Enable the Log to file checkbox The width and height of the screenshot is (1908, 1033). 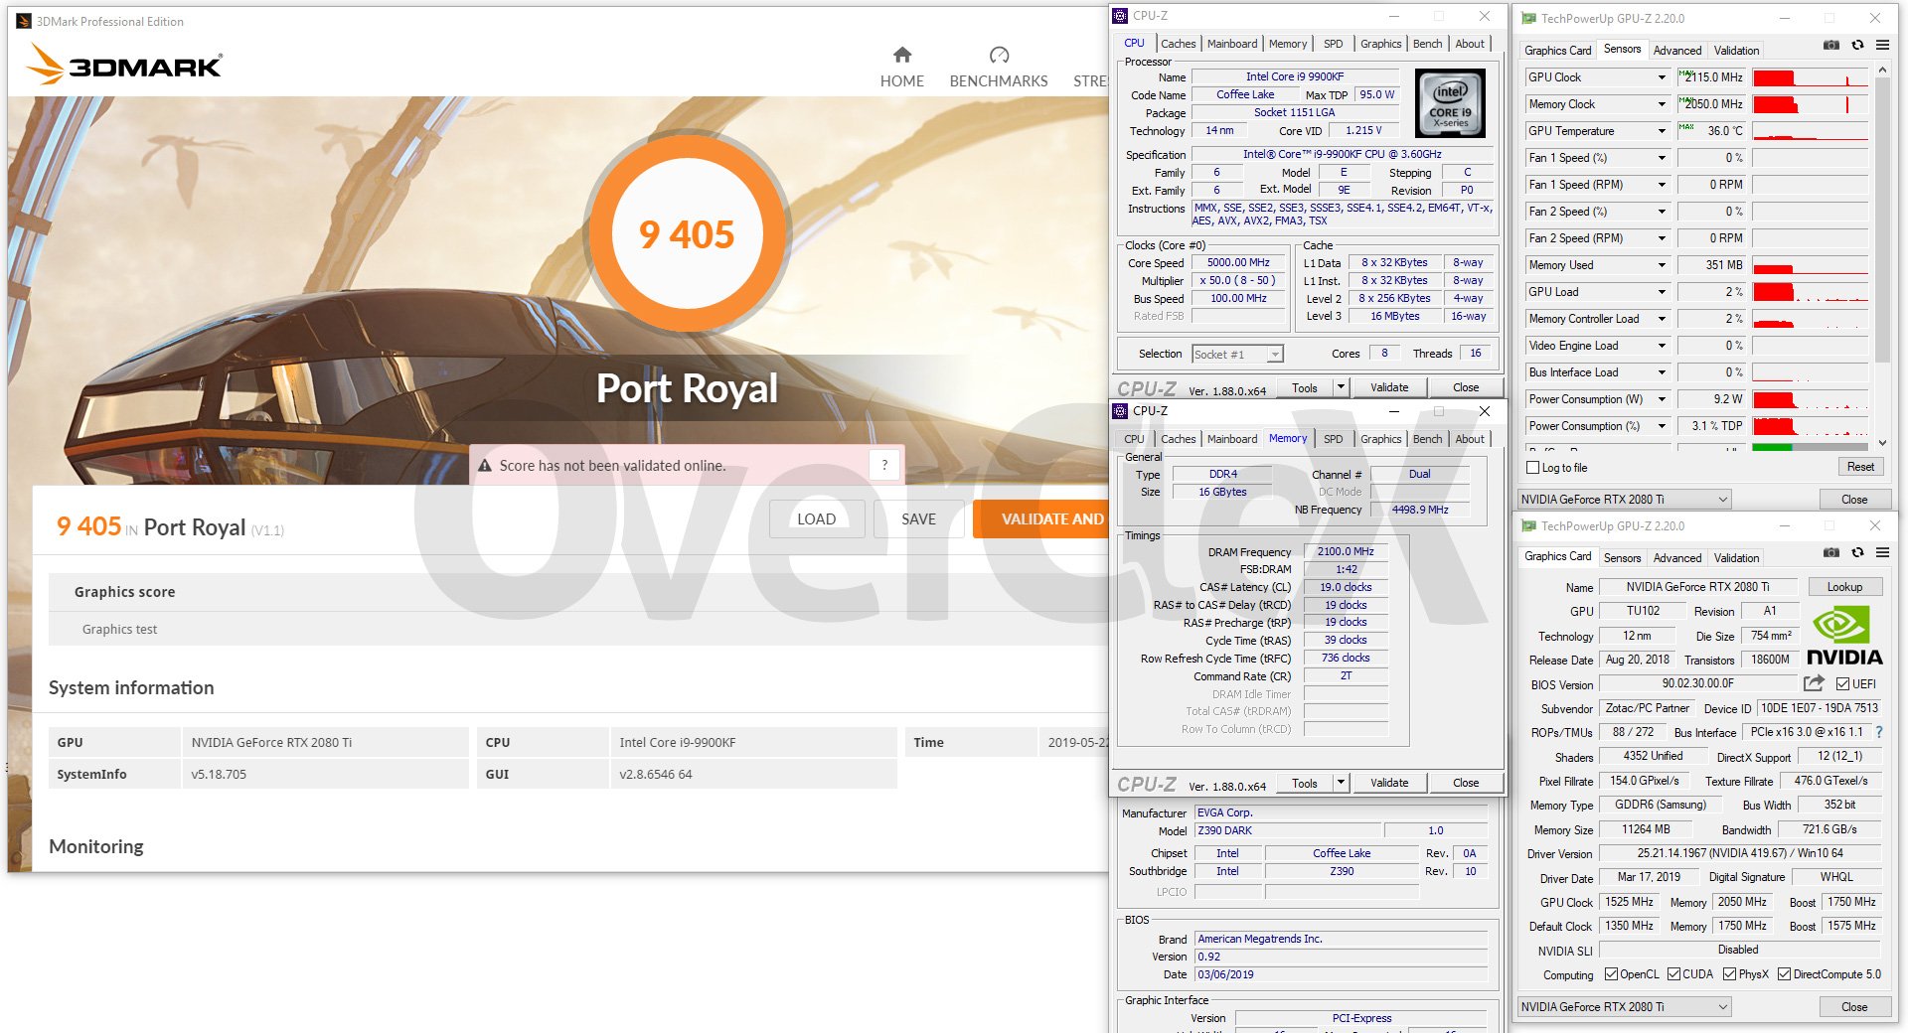pos(1532,468)
